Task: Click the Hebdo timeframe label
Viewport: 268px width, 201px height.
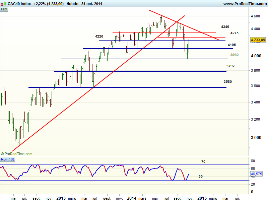Action: pyautogui.click(x=73, y=4)
